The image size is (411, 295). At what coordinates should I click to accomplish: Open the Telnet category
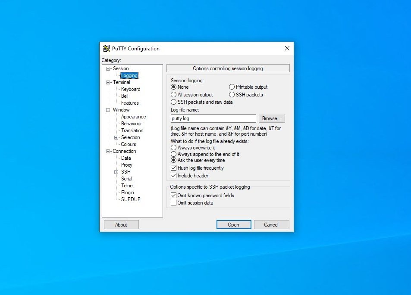127,185
